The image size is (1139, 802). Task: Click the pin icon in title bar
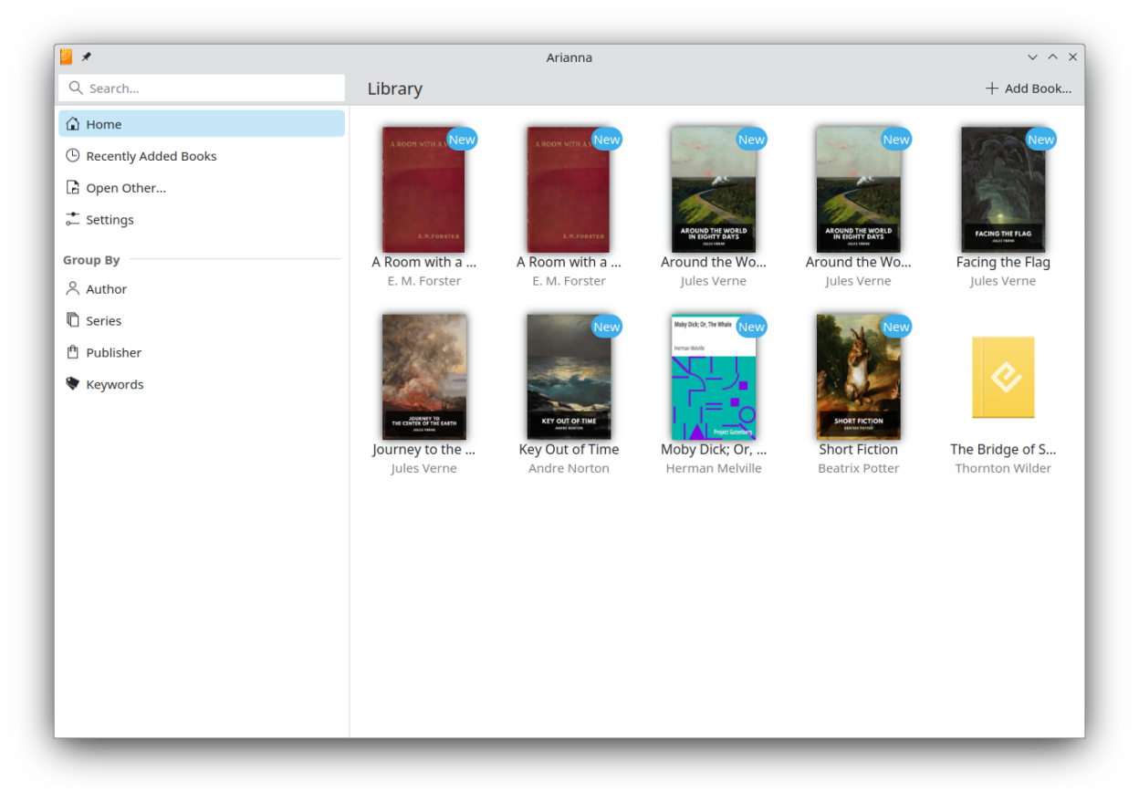coord(87,57)
